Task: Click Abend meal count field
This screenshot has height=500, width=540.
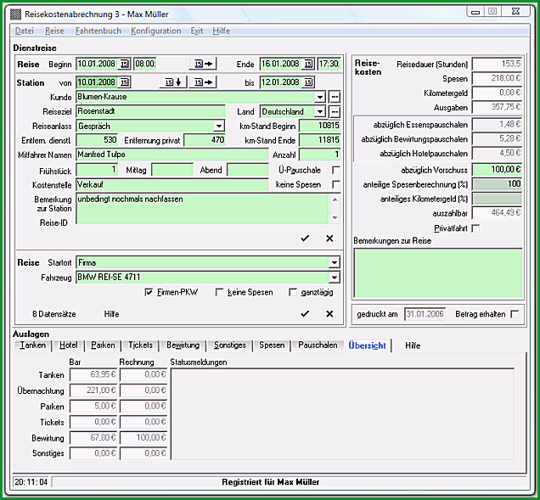Action: pos(248,170)
